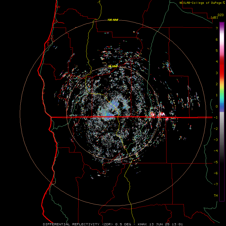Click the pink-white high ZDR echo east of radar

(x=162, y=115)
